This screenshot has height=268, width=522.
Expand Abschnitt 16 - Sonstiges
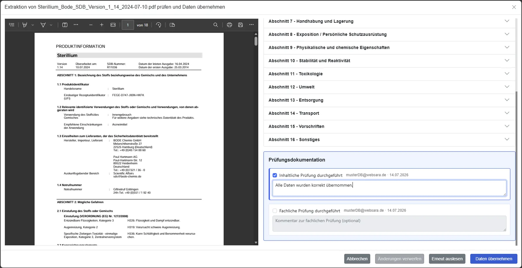[x=389, y=140]
